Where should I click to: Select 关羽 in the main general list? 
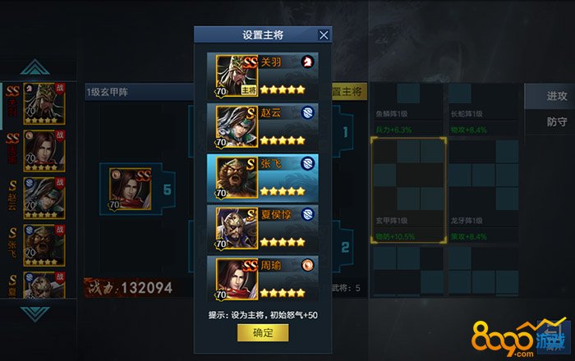click(263, 76)
